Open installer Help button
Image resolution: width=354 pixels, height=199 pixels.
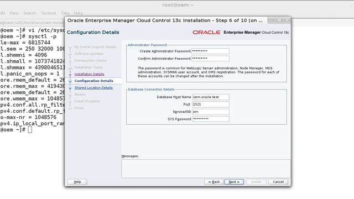click(77, 182)
